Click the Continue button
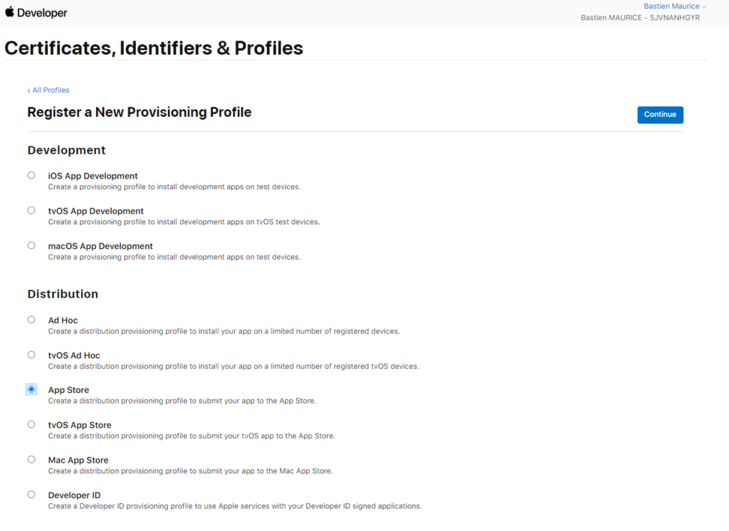 (660, 115)
